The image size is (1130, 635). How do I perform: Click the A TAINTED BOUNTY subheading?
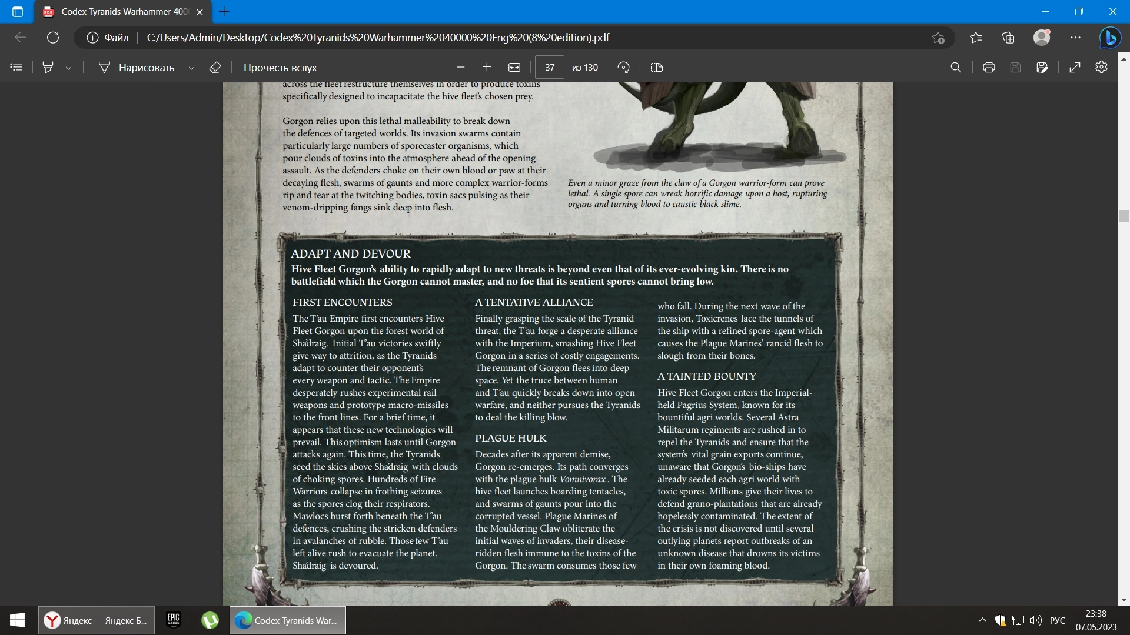(707, 376)
